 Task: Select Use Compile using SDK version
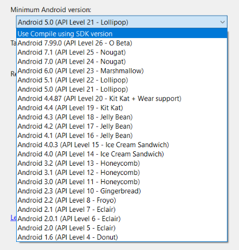[122, 33]
